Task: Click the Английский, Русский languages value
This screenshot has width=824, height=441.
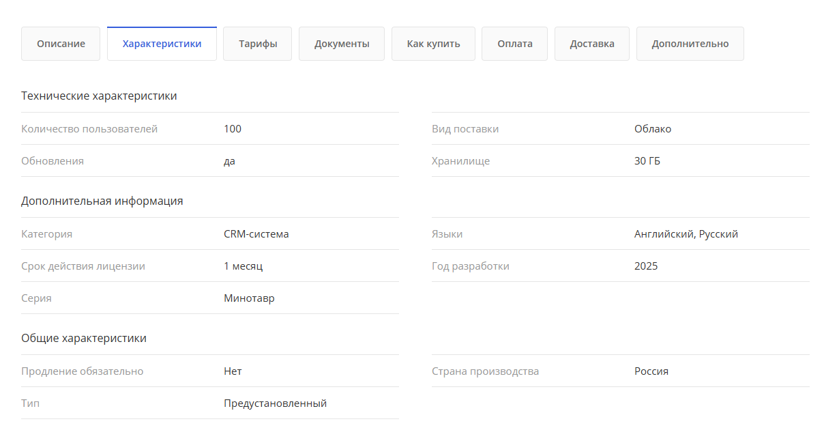Action: [686, 234]
